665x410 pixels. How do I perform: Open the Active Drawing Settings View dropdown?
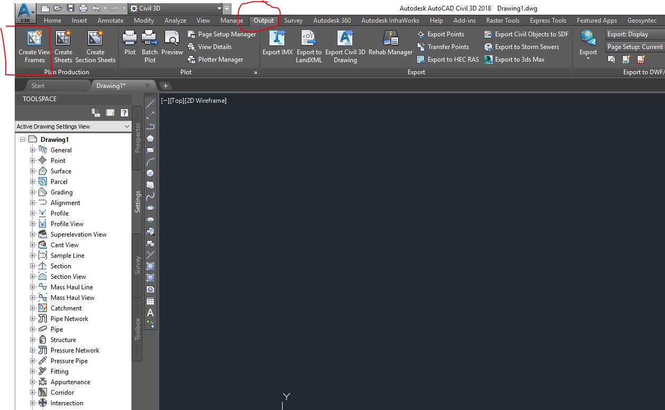(127, 126)
